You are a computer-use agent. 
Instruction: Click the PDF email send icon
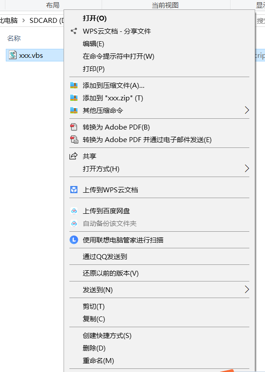pos(74,140)
